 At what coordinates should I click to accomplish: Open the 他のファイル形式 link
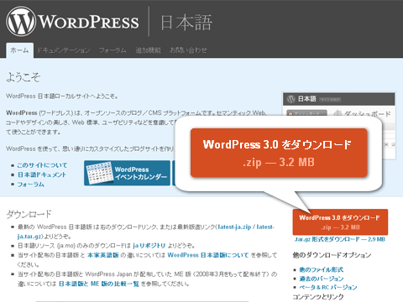tap(322, 269)
